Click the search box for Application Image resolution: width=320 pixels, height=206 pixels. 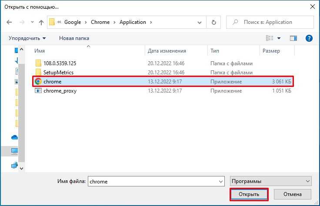click(270, 22)
